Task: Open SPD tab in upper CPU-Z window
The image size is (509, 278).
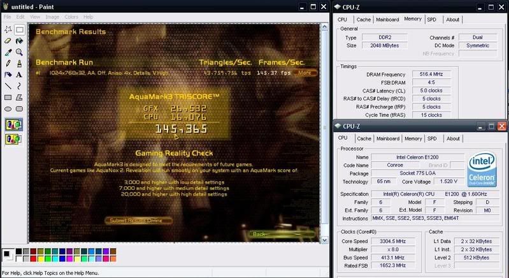Action: point(432,20)
